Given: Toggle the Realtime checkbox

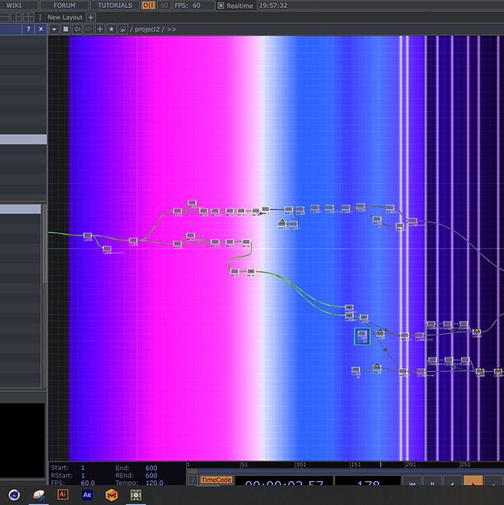Looking at the screenshot, I should [221, 6].
